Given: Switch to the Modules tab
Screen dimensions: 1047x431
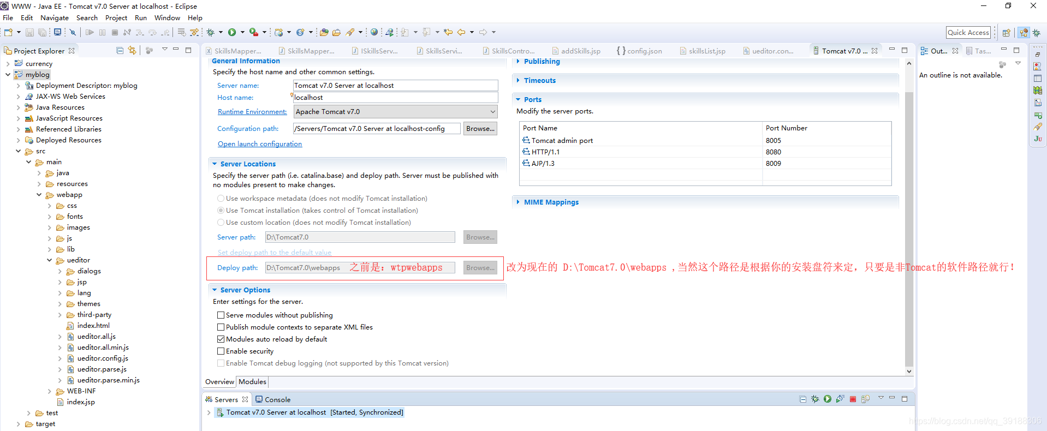Looking at the screenshot, I should click(x=252, y=382).
